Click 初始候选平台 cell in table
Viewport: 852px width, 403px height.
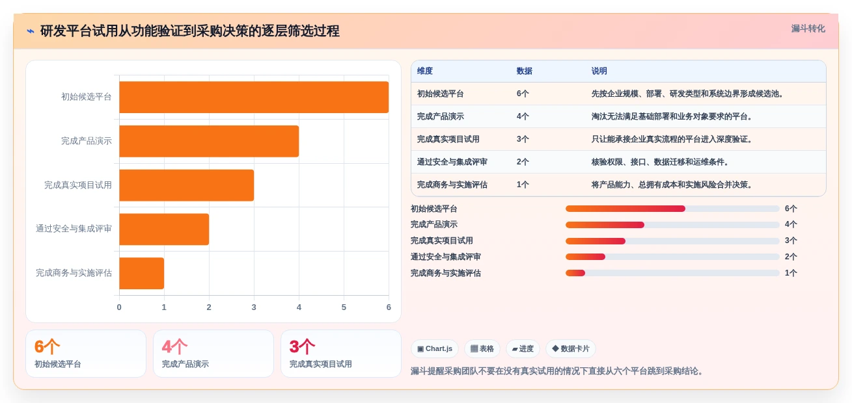coord(441,94)
